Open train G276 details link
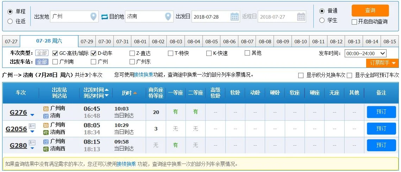 pos(18,112)
